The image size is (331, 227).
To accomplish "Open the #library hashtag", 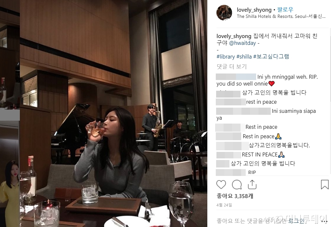I will pos(226,57).
